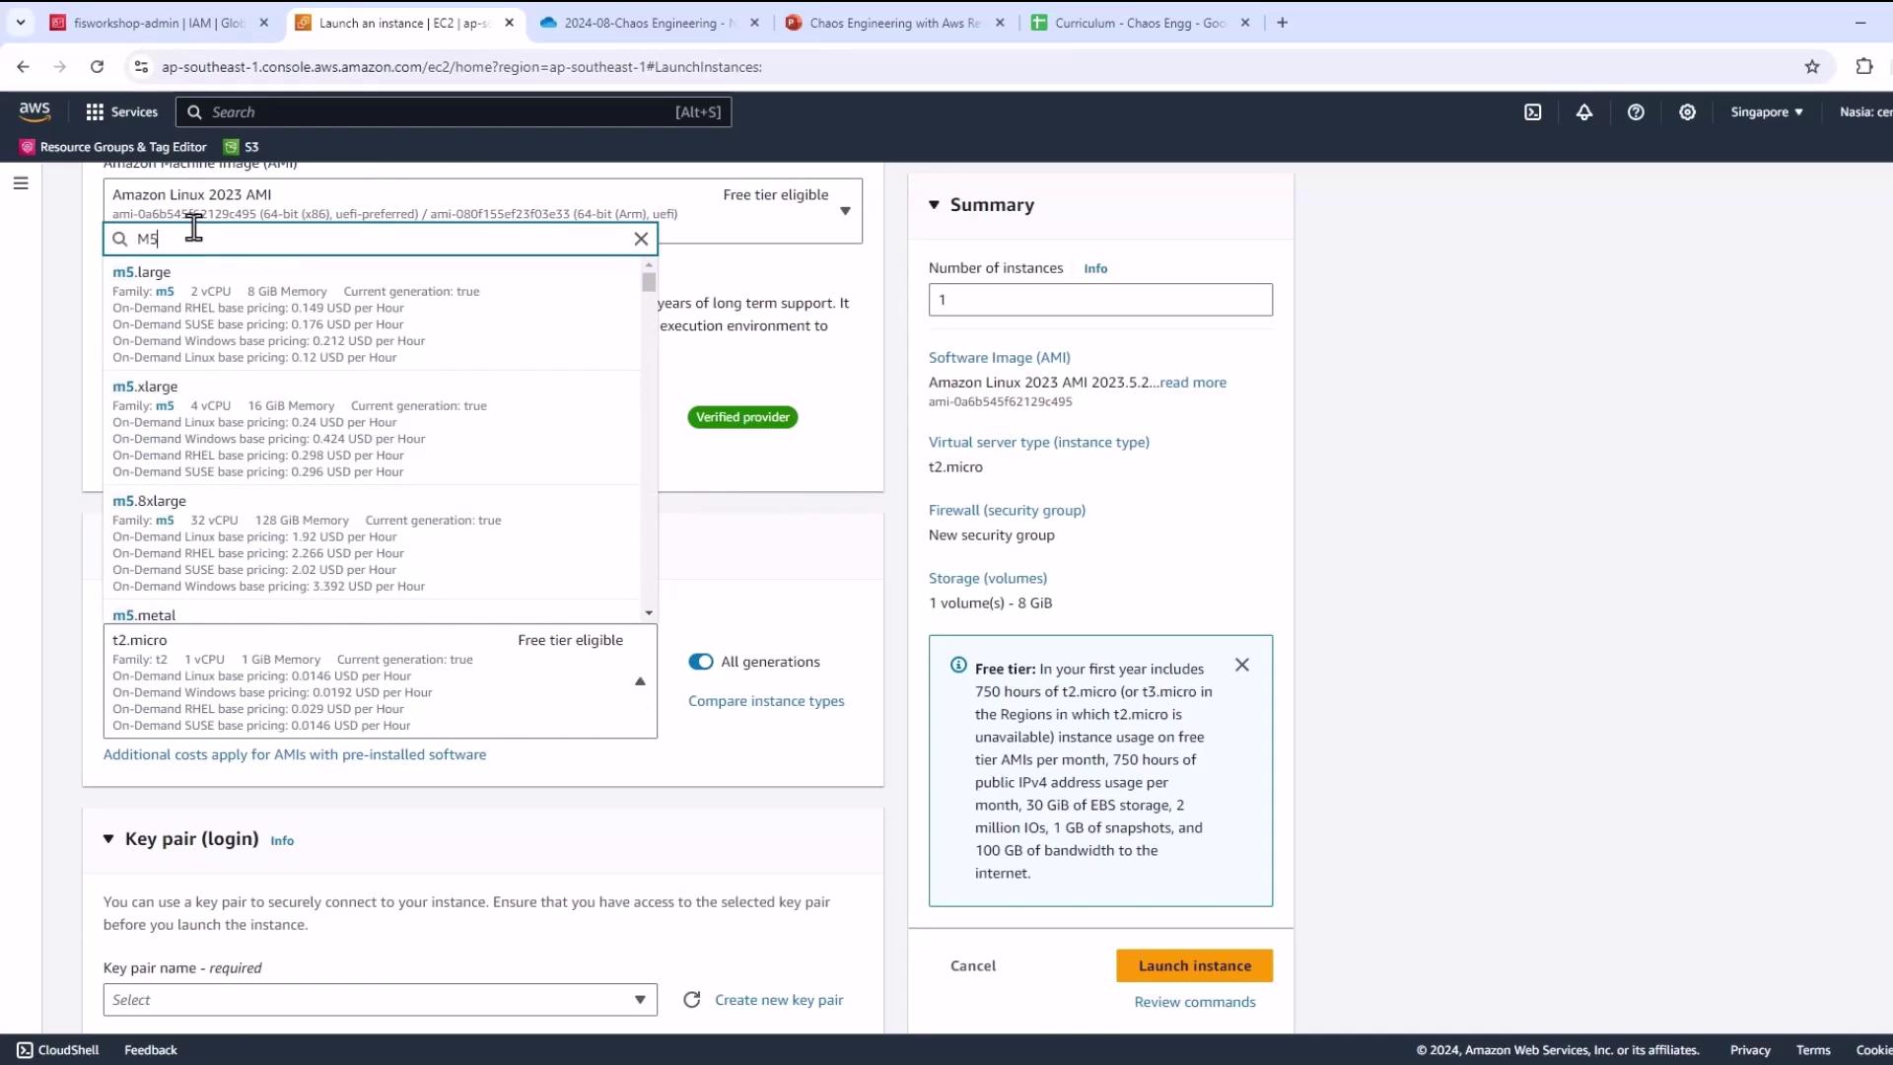
Task: Switch to Curriculum - Chaos Engg tab
Action: tap(1141, 23)
